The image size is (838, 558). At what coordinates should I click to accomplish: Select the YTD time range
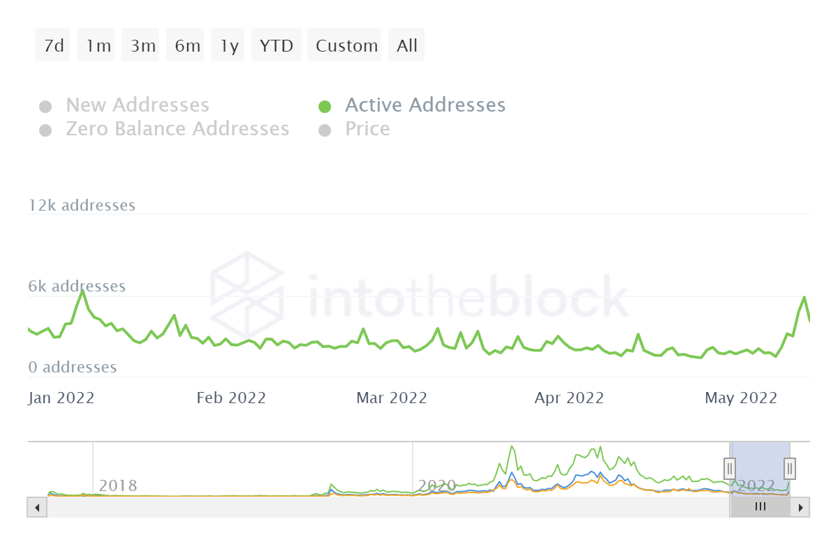(277, 45)
